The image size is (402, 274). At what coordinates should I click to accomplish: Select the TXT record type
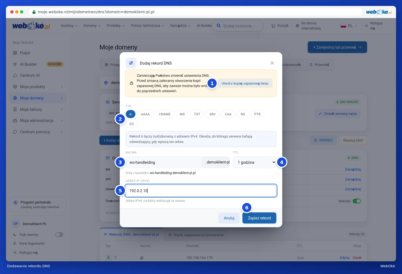[197, 114]
